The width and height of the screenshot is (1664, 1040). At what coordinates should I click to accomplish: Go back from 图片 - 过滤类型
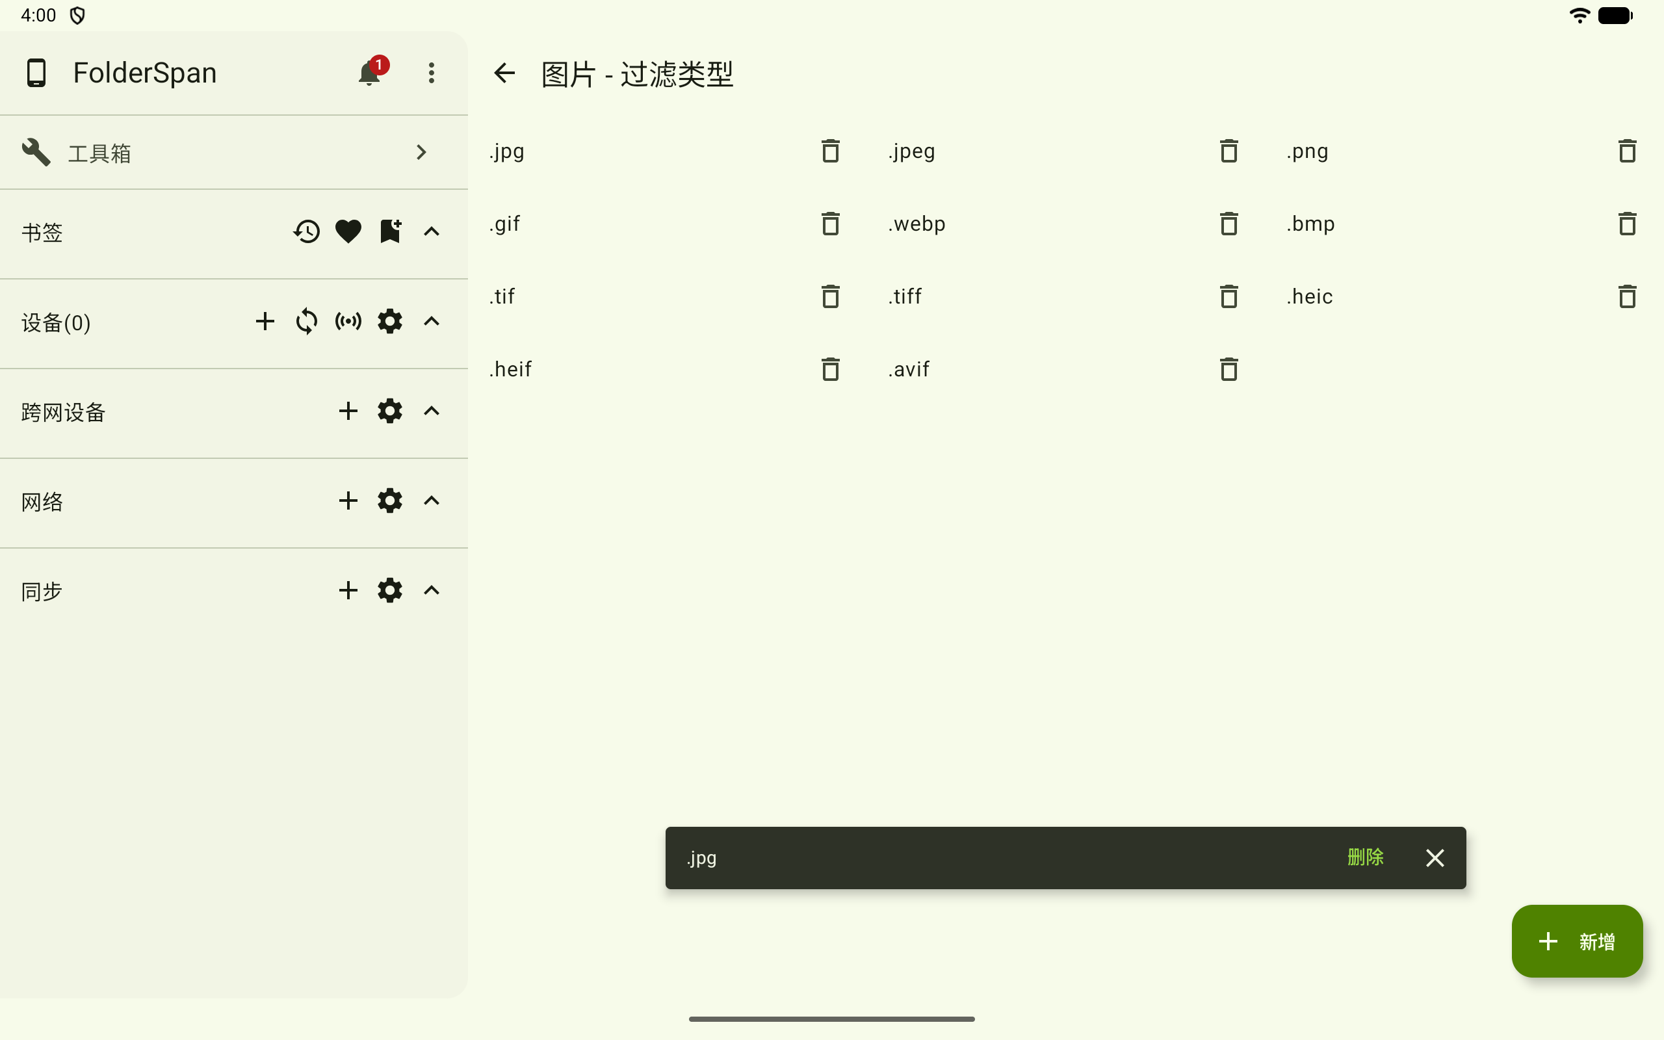click(x=504, y=73)
